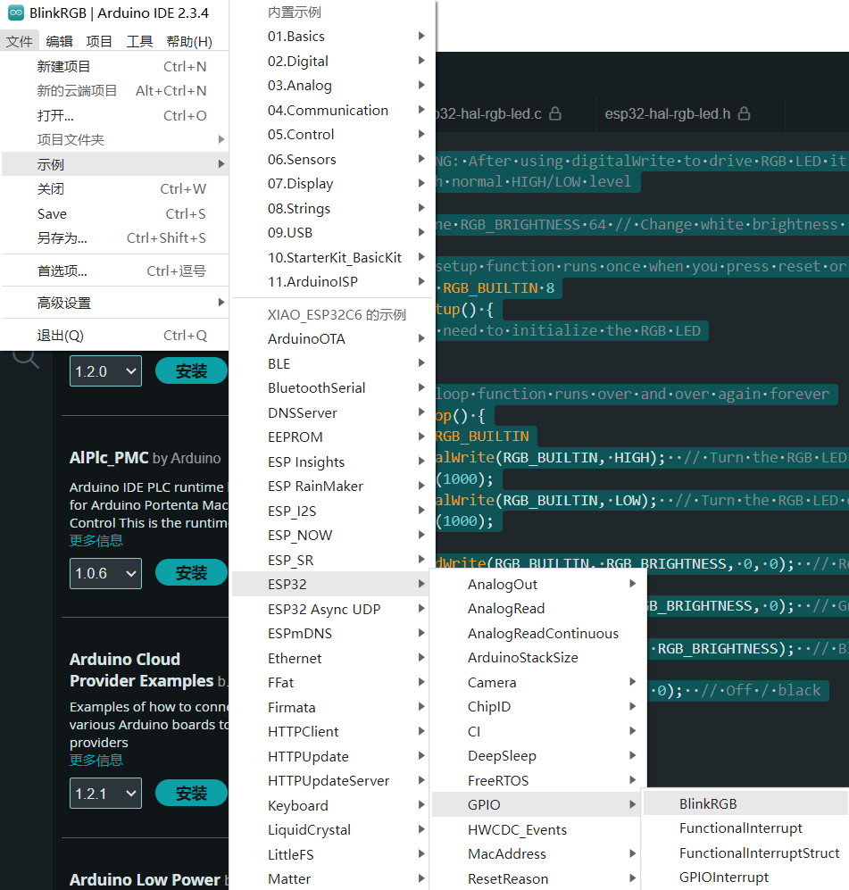
Task: Click lock icon on esp32-hal-rgb-led.c tab
Action: 555,113
